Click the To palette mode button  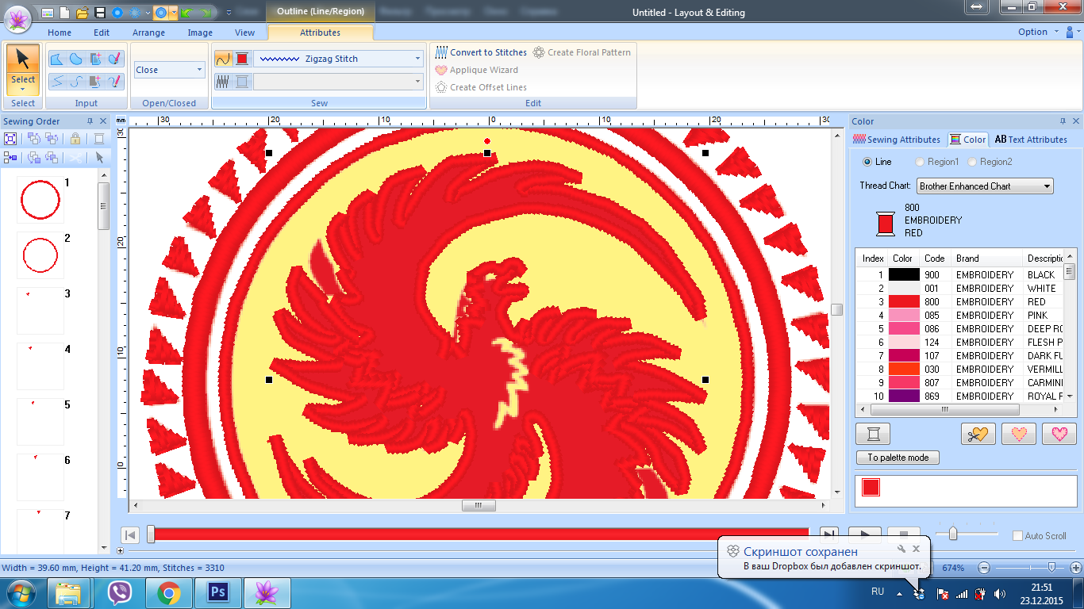pyautogui.click(x=898, y=458)
